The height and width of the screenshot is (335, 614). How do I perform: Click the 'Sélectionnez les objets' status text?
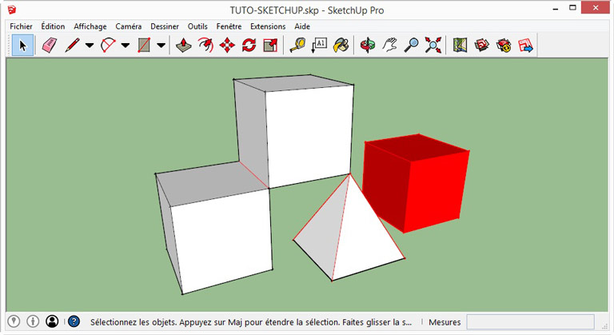point(251,322)
